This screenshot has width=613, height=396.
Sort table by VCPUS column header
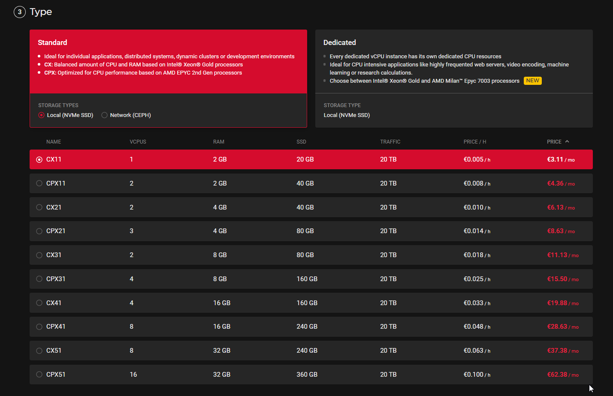138,142
